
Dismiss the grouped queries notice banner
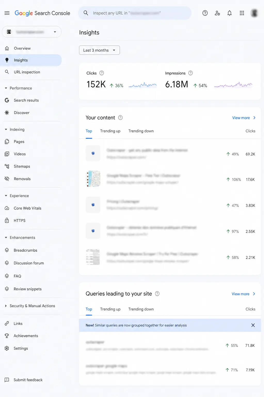tap(253, 325)
